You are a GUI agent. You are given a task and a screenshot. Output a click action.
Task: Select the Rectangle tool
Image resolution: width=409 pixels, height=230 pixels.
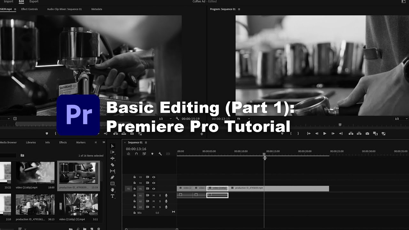point(112,184)
